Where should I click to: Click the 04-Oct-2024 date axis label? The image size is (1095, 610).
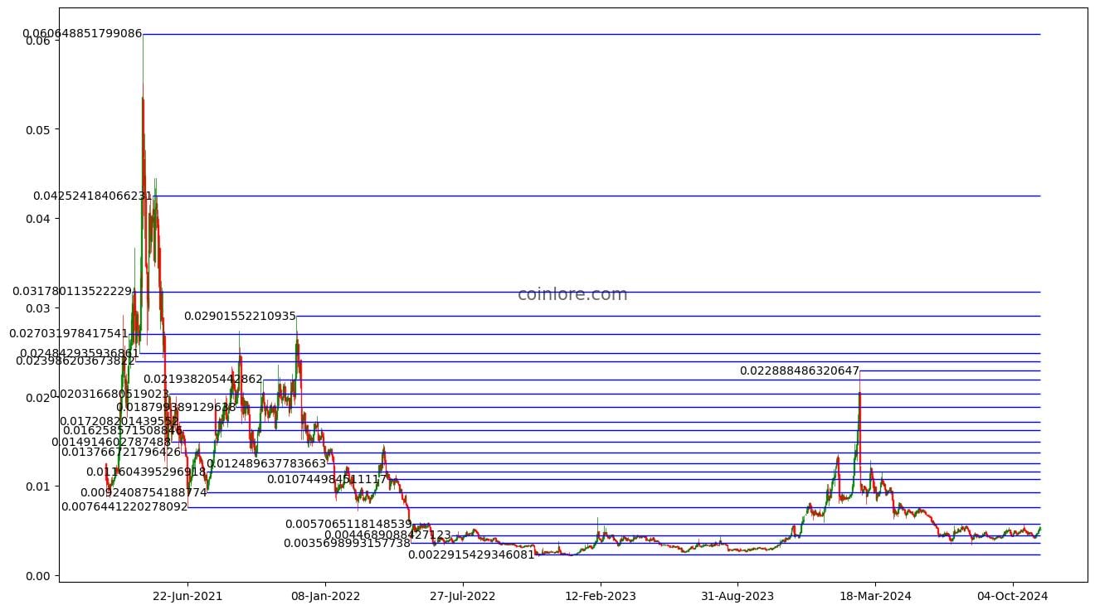1014,595
